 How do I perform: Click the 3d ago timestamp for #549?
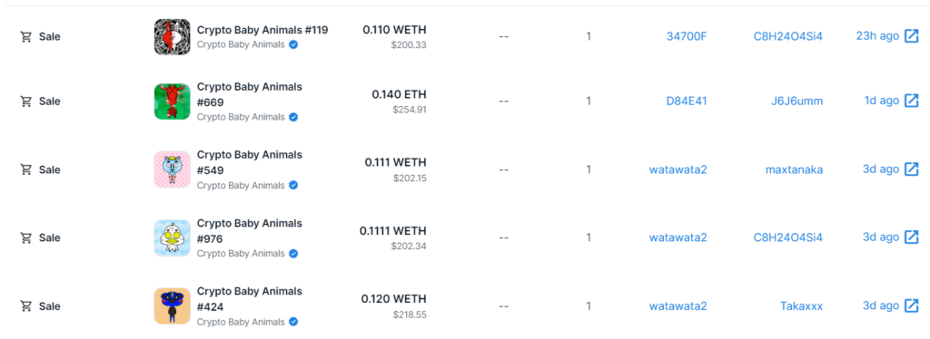click(881, 169)
